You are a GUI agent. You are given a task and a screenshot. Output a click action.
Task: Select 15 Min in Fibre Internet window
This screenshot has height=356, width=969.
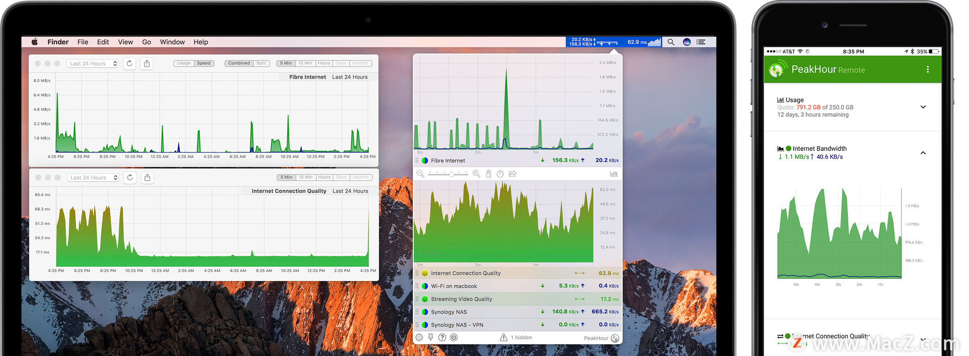[305, 63]
